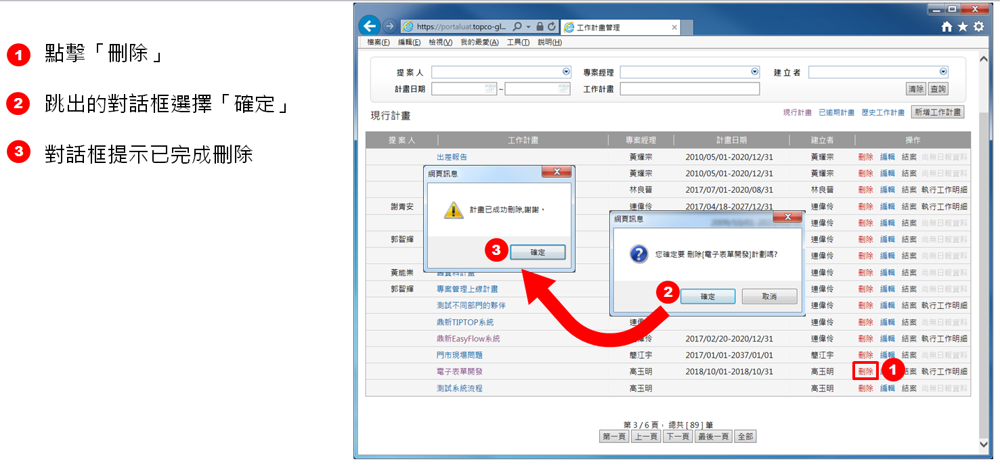Click 刪除 link for 電子表單開發 row
The image size is (1000, 470).
coord(865,371)
